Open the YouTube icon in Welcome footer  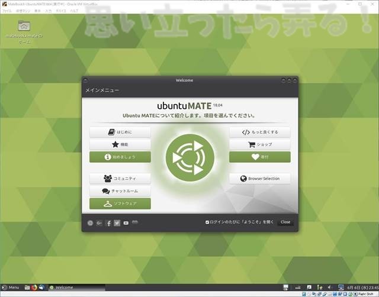[126, 223]
